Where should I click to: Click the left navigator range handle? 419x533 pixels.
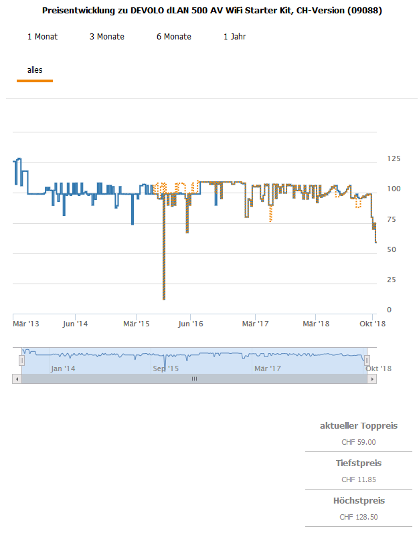21,360
